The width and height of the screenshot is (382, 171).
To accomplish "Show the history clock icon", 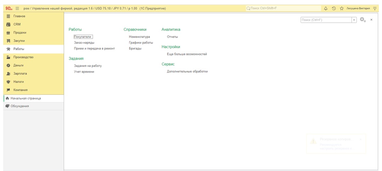I will point(334,8).
